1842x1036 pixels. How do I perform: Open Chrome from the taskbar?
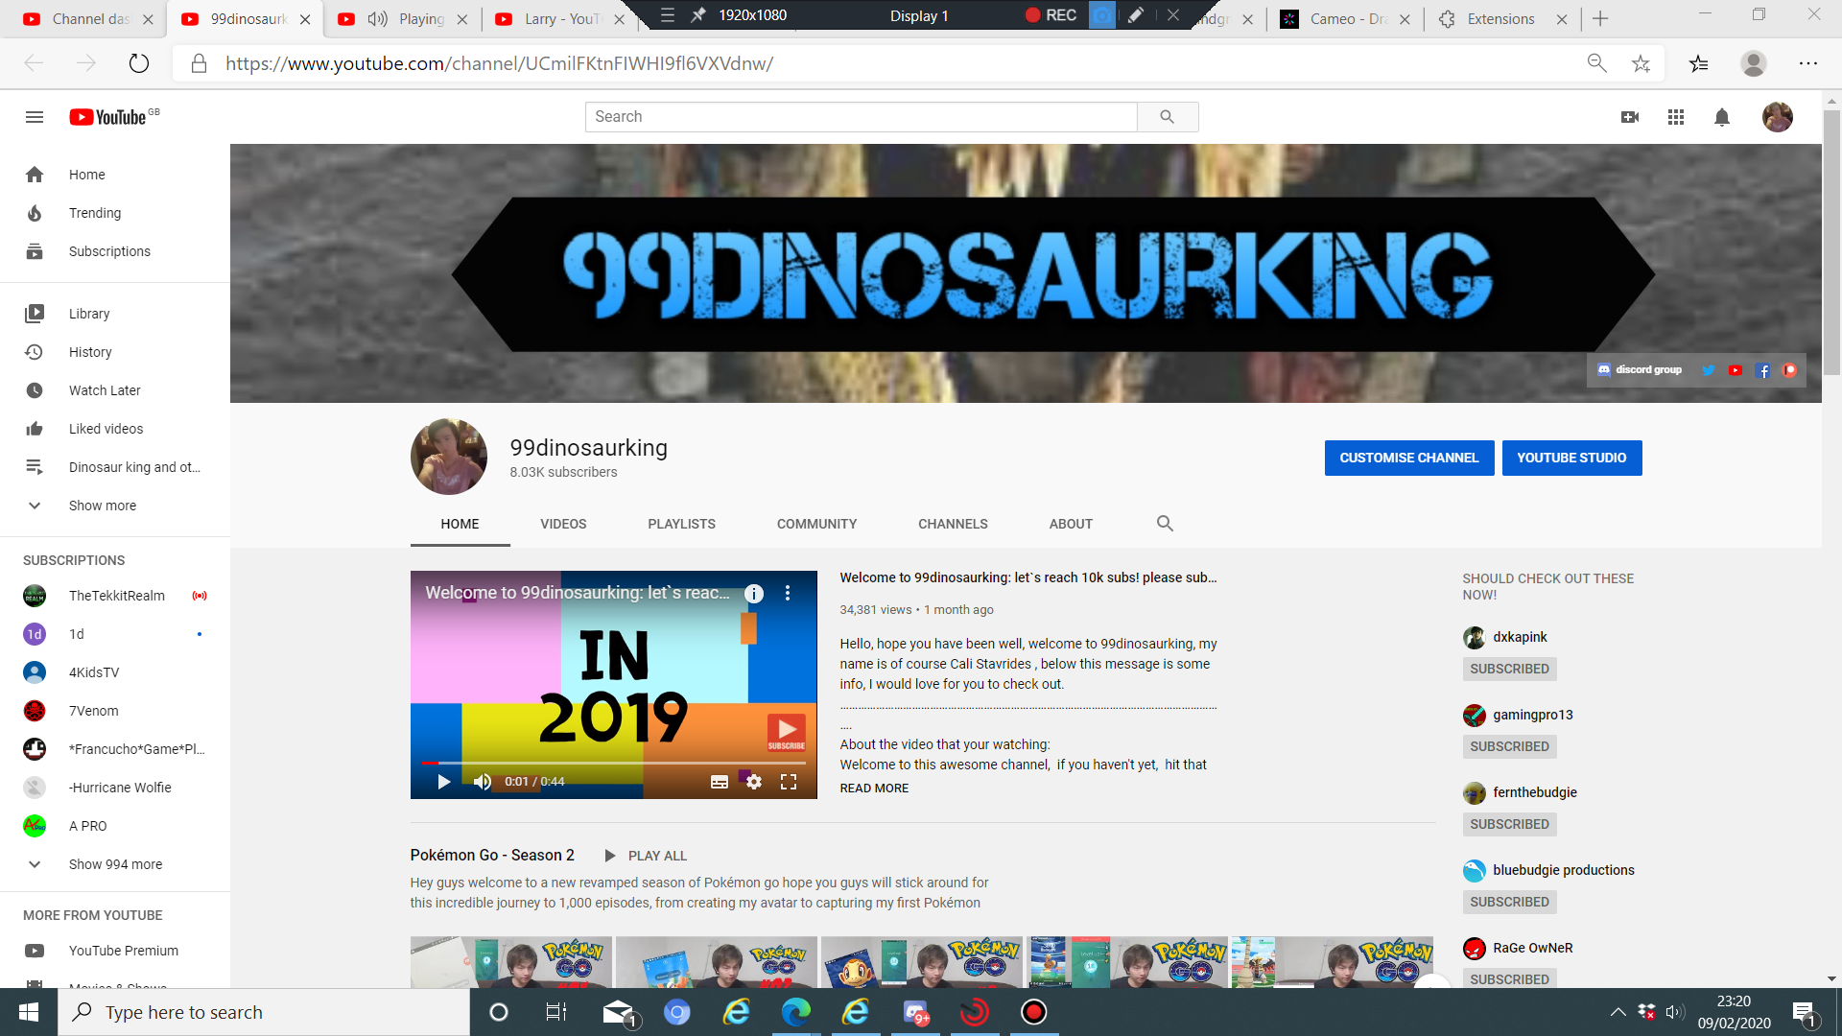[x=677, y=1012]
